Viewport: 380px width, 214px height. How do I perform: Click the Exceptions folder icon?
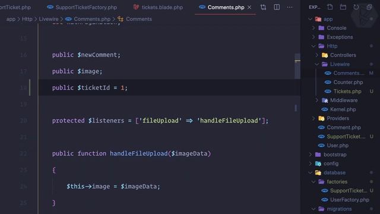pos(321,37)
